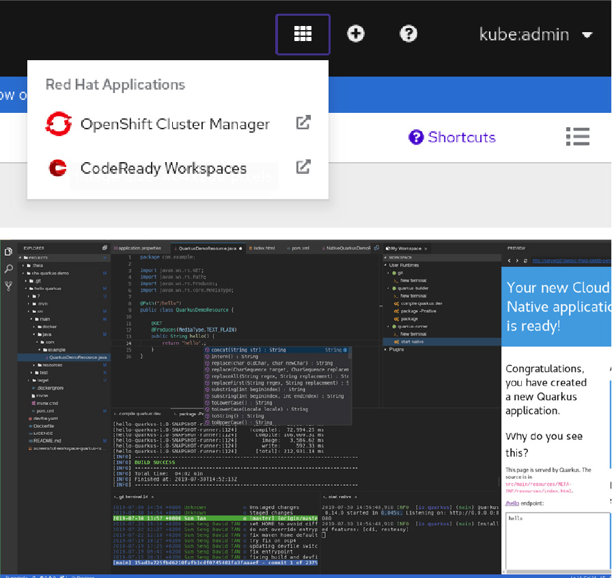Click the CodeReady Workspaces logo icon
The width and height of the screenshot is (612, 578).
(x=58, y=168)
